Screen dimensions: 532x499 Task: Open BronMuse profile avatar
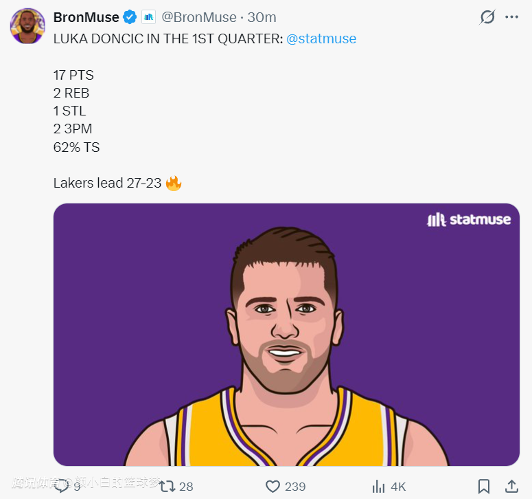[27, 27]
